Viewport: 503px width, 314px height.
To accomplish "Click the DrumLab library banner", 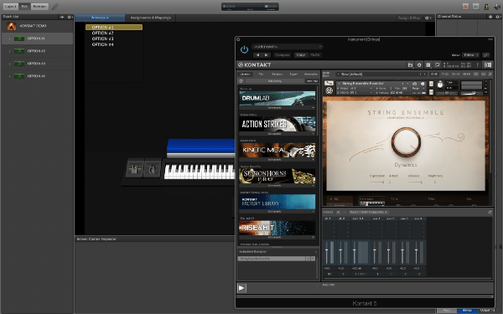I will 277,98.
